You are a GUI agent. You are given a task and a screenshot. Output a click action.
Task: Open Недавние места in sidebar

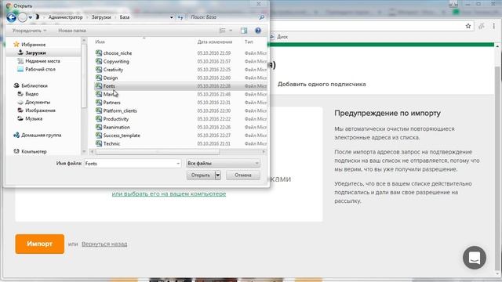point(42,61)
